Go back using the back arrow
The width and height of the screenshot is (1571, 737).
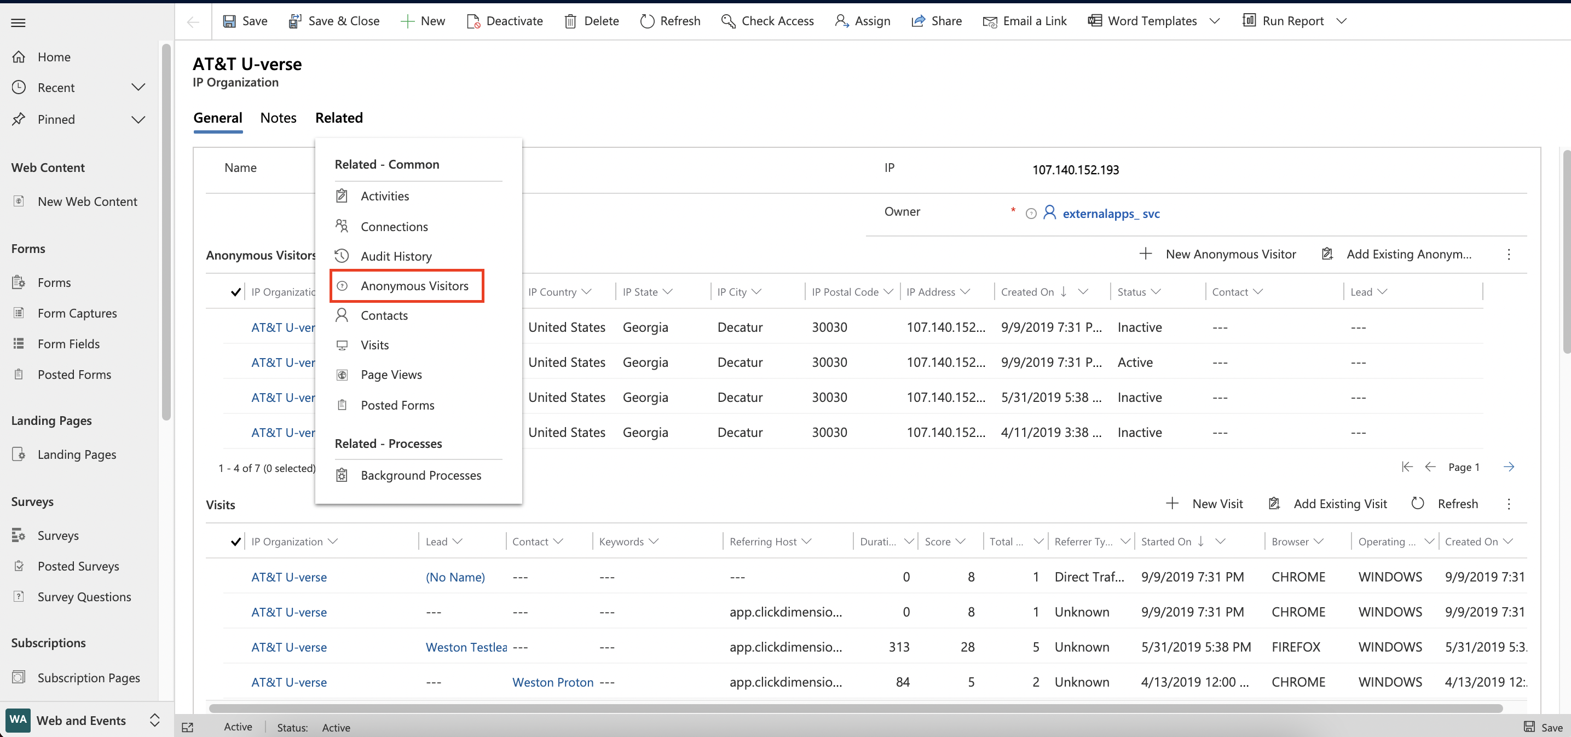coord(193,22)
